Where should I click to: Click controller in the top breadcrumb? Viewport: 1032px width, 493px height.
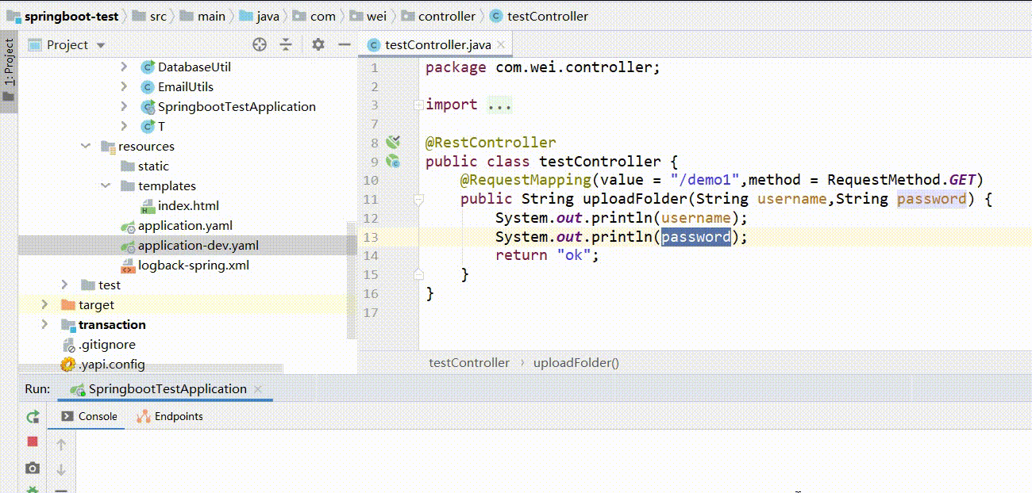point(438,16)
